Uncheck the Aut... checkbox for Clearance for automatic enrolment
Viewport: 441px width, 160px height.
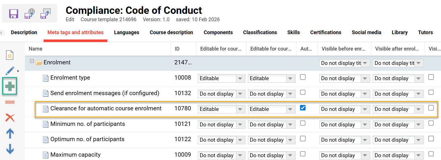click(x=303, y=108)
